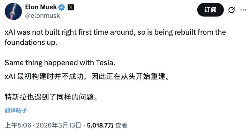
Task: Click the 查看 views label
Action: [x=122, y=125]
